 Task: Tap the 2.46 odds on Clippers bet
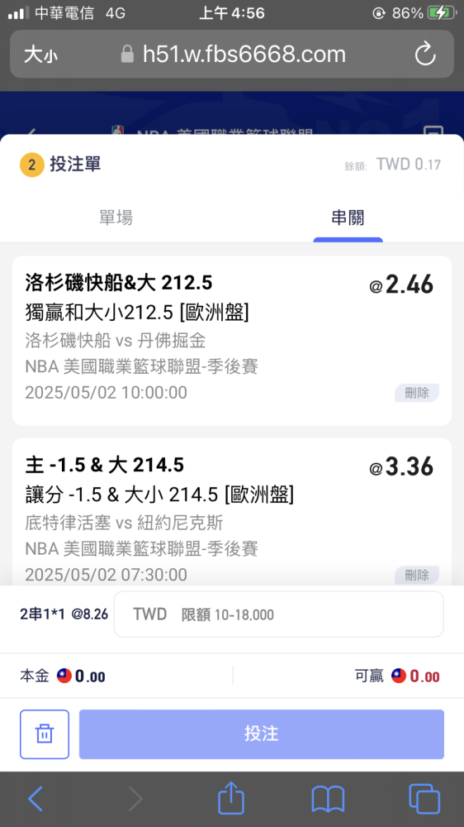click(x=401, y=285)
